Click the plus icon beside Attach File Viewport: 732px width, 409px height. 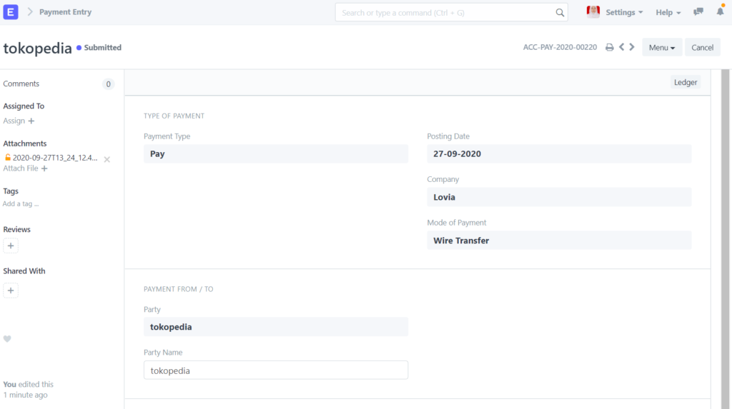pyautogui.click(x=44, y=168)
